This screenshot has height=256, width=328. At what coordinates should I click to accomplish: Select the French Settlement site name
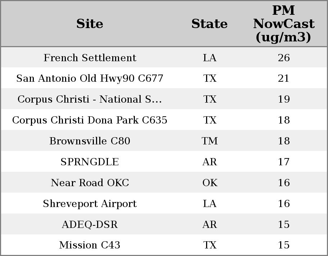90,58
